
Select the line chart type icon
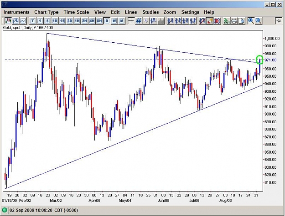click(x=23, y=21)
